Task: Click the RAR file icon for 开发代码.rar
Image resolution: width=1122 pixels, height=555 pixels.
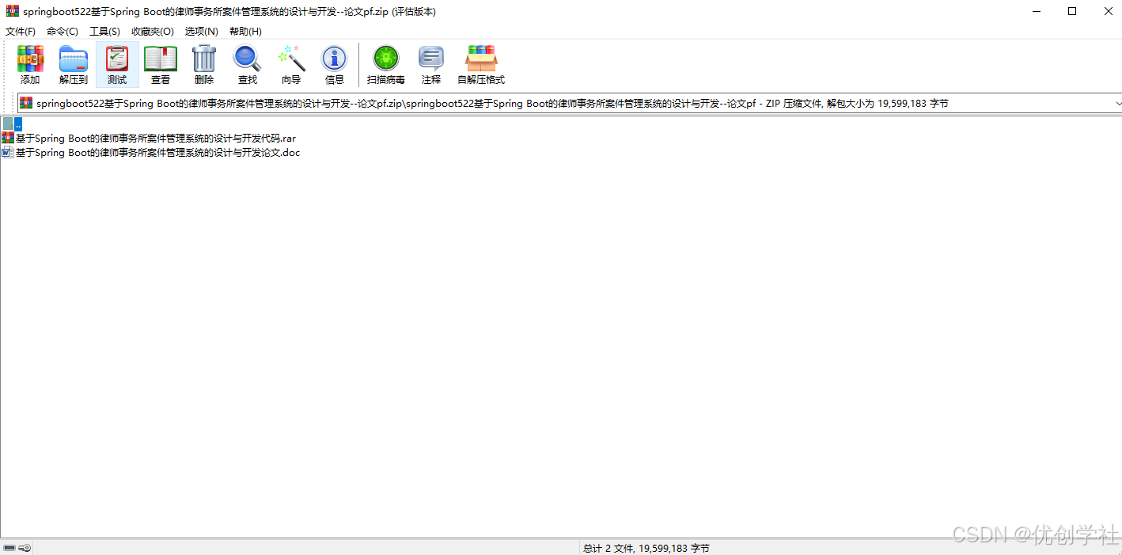Action: point(8,138)
